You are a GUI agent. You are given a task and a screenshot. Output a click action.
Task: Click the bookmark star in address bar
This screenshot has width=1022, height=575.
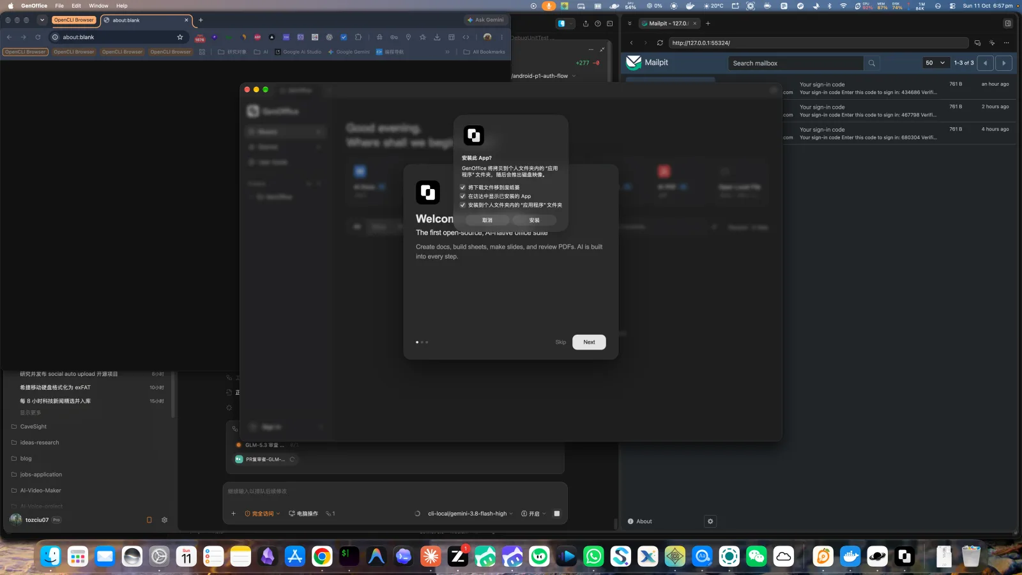point(180,37)
